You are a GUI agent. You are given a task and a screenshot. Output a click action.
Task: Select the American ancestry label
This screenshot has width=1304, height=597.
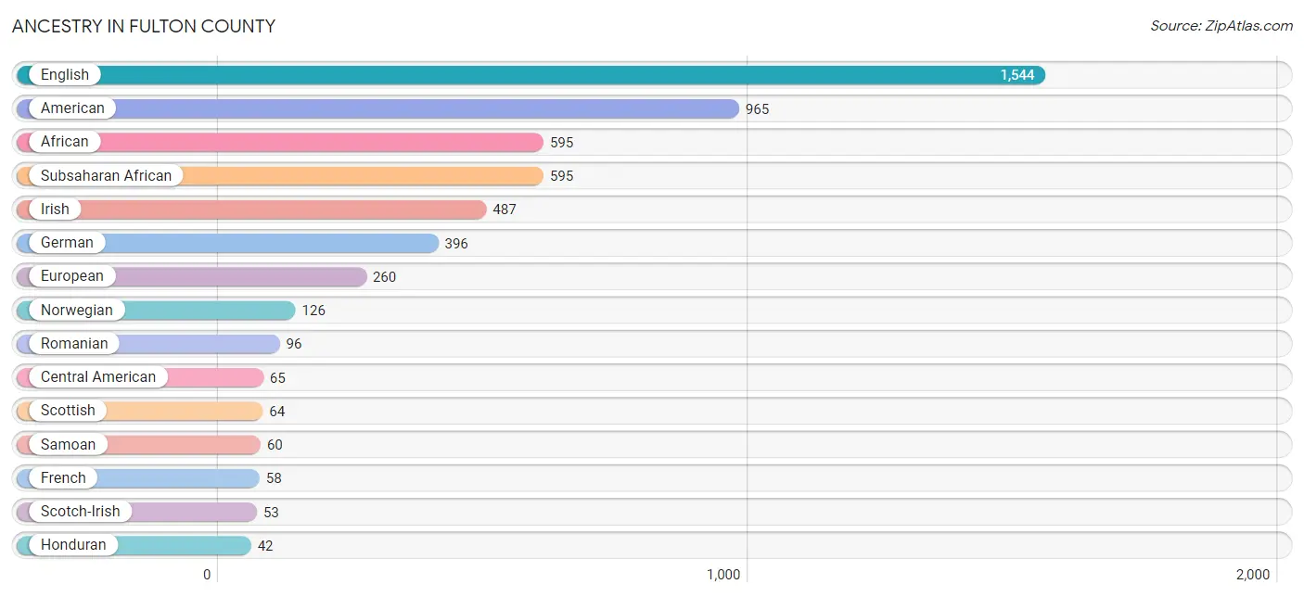point(72,108)
